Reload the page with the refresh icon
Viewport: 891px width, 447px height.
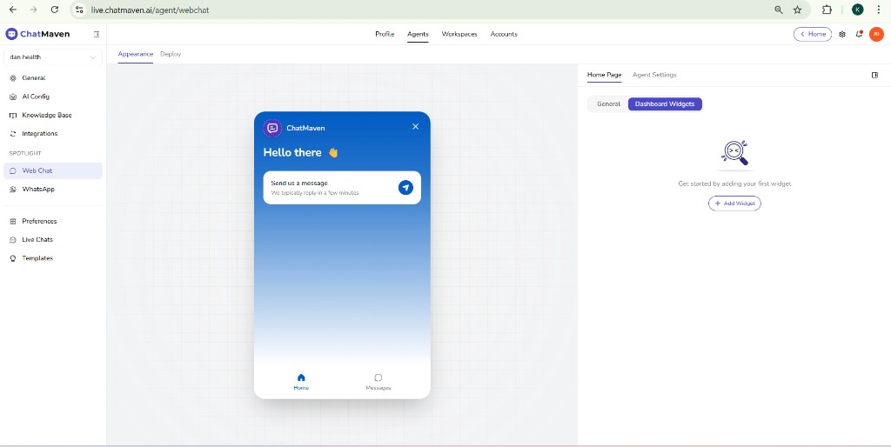point(55,10)
